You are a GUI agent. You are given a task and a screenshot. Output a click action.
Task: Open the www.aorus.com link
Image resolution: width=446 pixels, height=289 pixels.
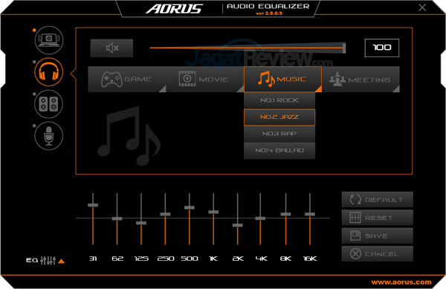pyautogui.click(x=401, y=282)
